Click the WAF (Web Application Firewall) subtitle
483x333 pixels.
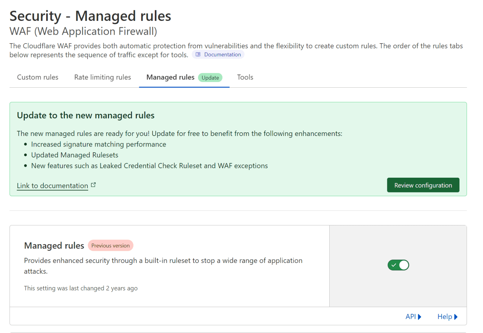(83, 31)
